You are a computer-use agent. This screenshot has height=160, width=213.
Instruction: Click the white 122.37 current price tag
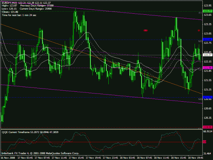coord(208,55)
